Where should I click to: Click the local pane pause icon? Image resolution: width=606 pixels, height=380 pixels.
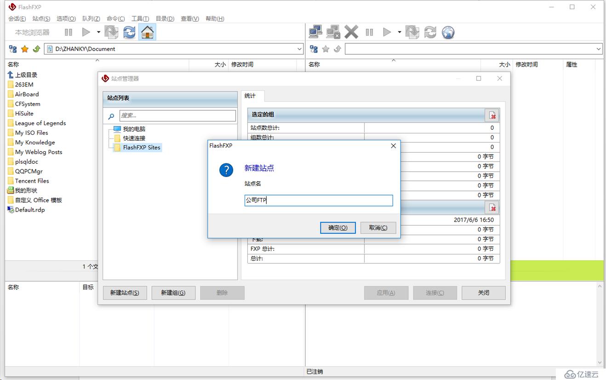click(69, 32)
